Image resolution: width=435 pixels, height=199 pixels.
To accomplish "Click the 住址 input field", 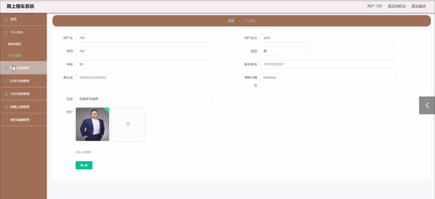I will 144,99.
